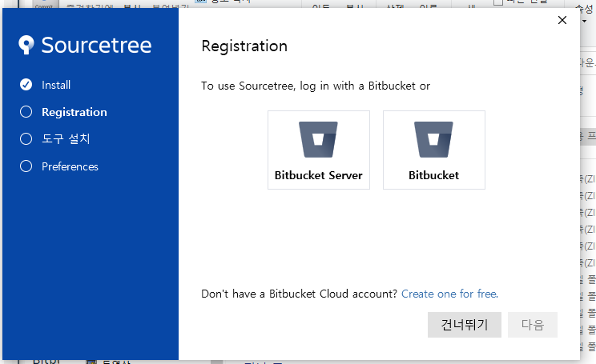Click the Sourcetree logo icon
596x364 pixels.
point(26,45)
